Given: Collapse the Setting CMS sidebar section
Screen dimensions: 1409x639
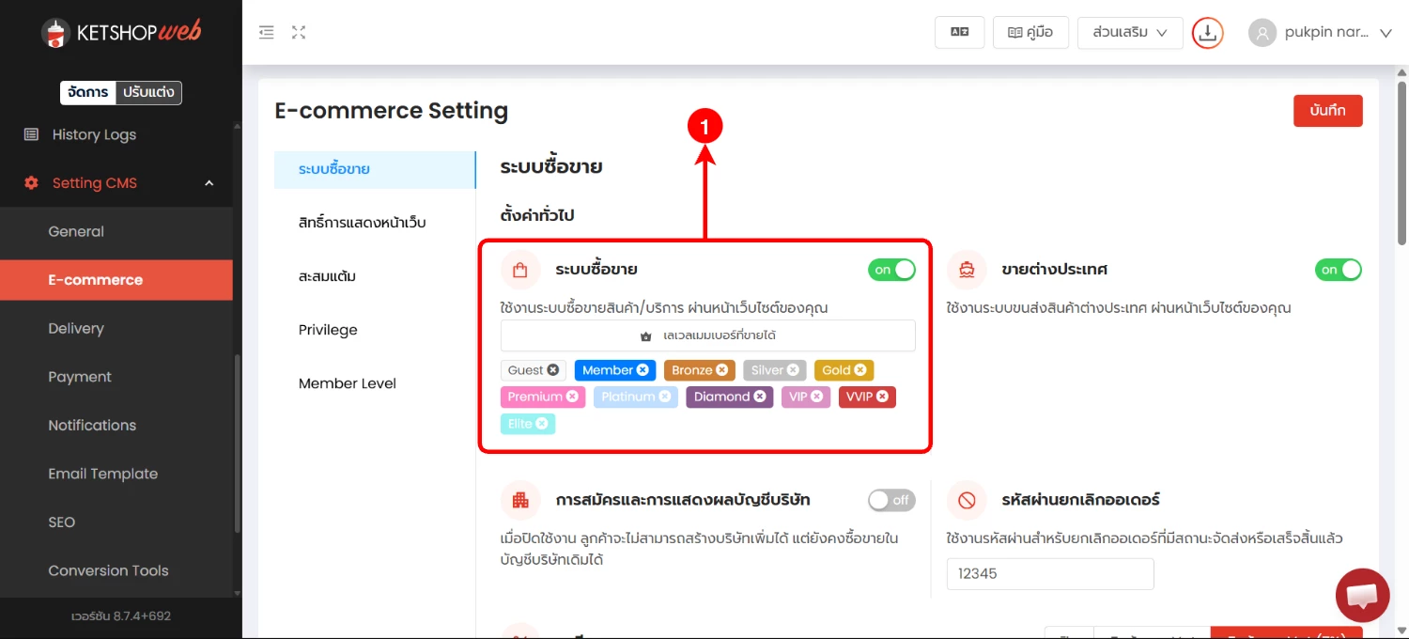Looking at the screenshot, I should pyautogui.click(x=209, y=183).
